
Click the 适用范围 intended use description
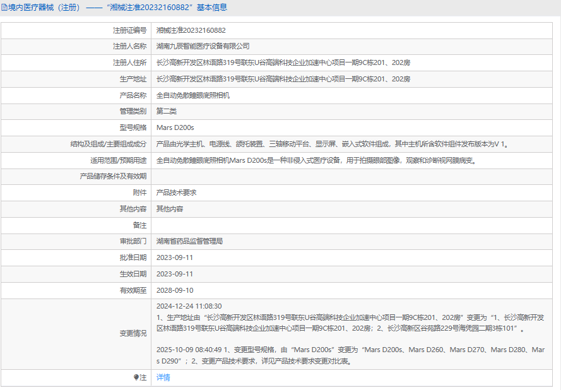coord(317,161)
